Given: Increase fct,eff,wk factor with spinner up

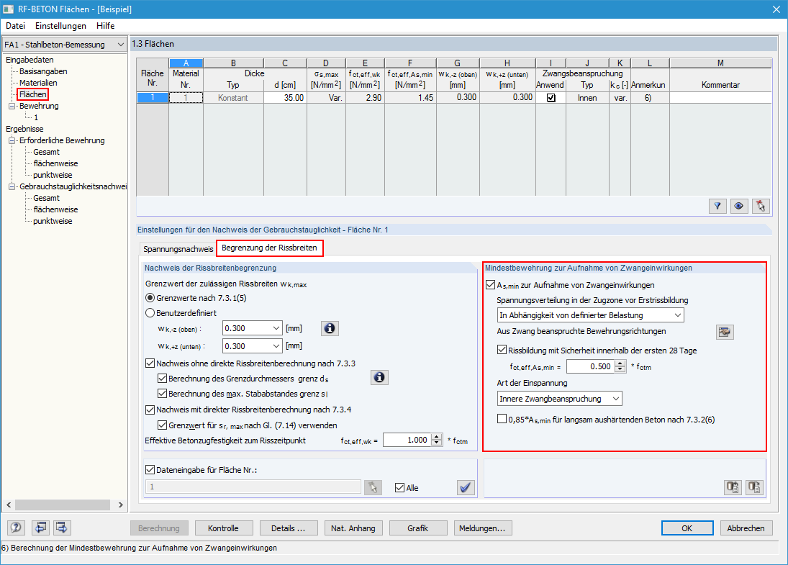Looking at the screenshot, I should point(437,437).
